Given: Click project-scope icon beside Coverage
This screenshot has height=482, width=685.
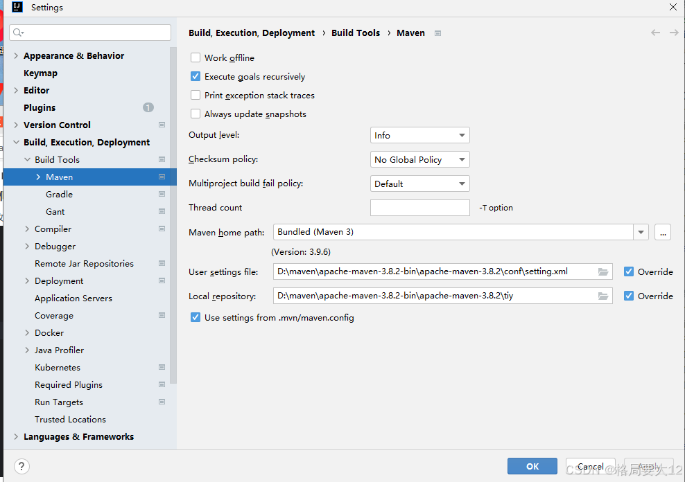Looking at the screenshot, I should coord(162,315).
